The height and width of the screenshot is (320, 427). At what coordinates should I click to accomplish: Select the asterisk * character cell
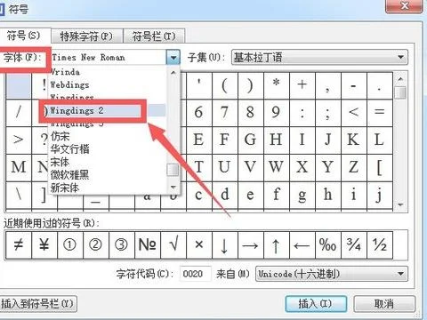(x=277, y=85)
